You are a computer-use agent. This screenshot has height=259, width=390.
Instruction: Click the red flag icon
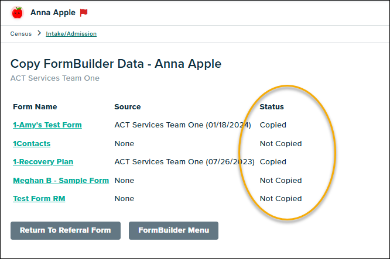click(x=84, y=12)
